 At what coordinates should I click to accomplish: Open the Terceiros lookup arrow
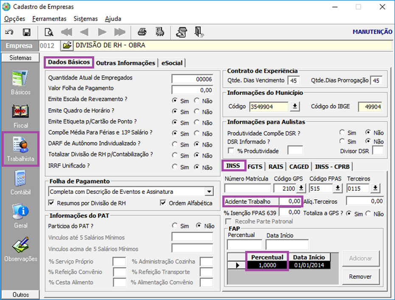coord(375,188)
